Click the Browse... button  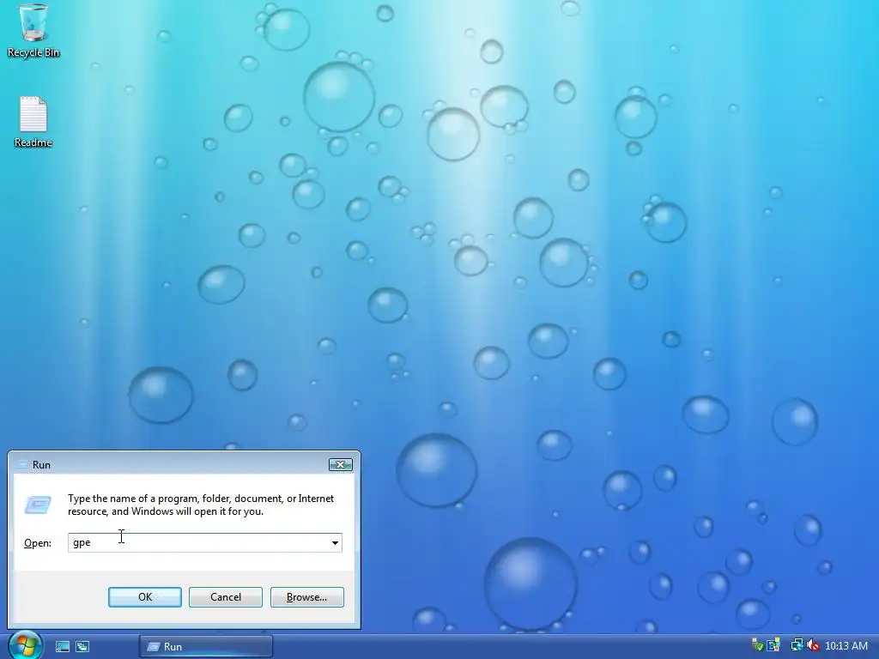[306, 597]
